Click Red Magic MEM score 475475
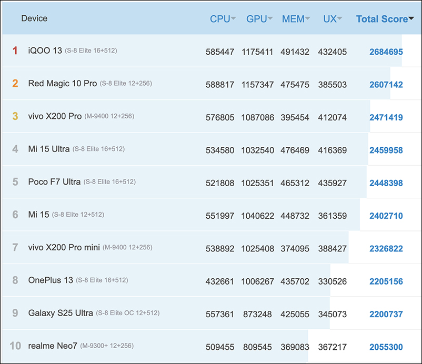 [x=295, y=85]
